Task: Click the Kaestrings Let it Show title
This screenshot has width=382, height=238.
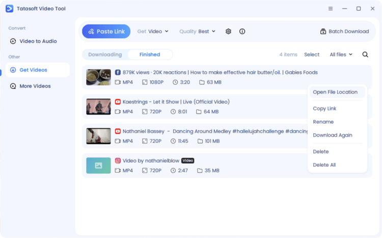Action: pos(176,102)
